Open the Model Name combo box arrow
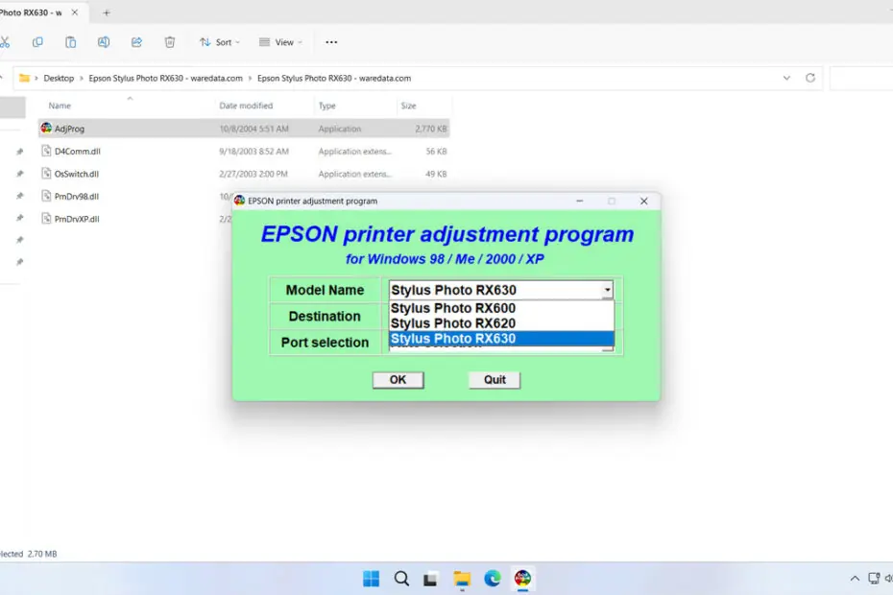Image resolution: width=893 pixels, height=595 pixels. coord(608,290)
